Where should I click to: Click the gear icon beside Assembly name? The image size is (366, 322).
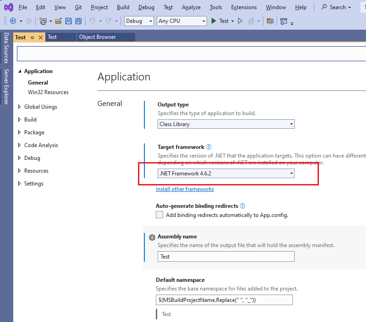[152, 238]
